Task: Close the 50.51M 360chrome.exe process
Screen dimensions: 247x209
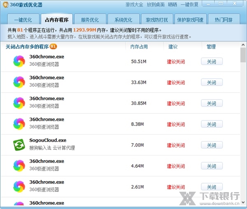Action: pos(212,61)
